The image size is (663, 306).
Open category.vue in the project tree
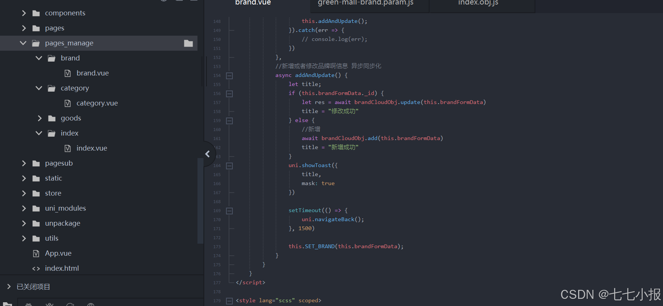[97, 103]
